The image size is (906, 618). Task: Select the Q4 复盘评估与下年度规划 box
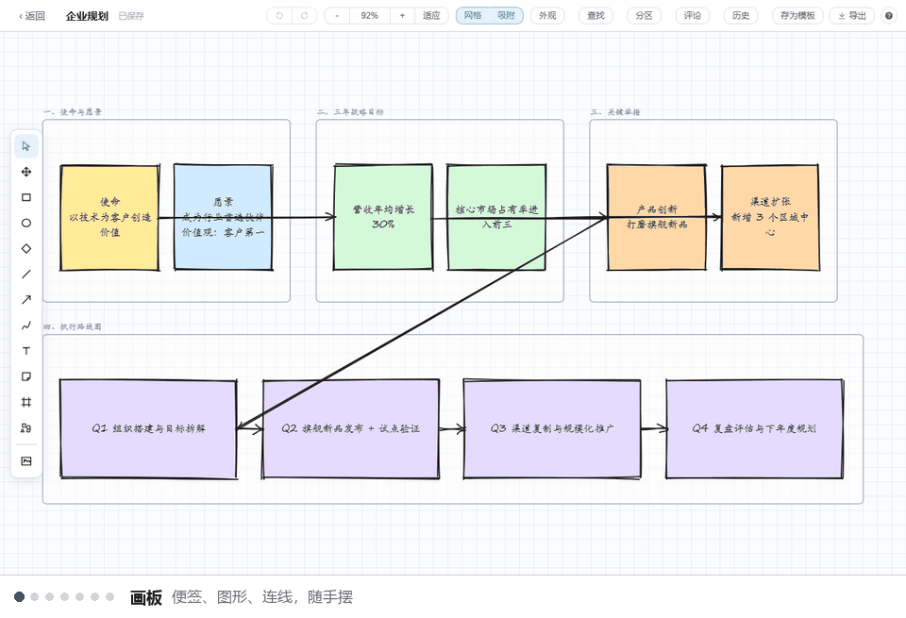[754, 428]
